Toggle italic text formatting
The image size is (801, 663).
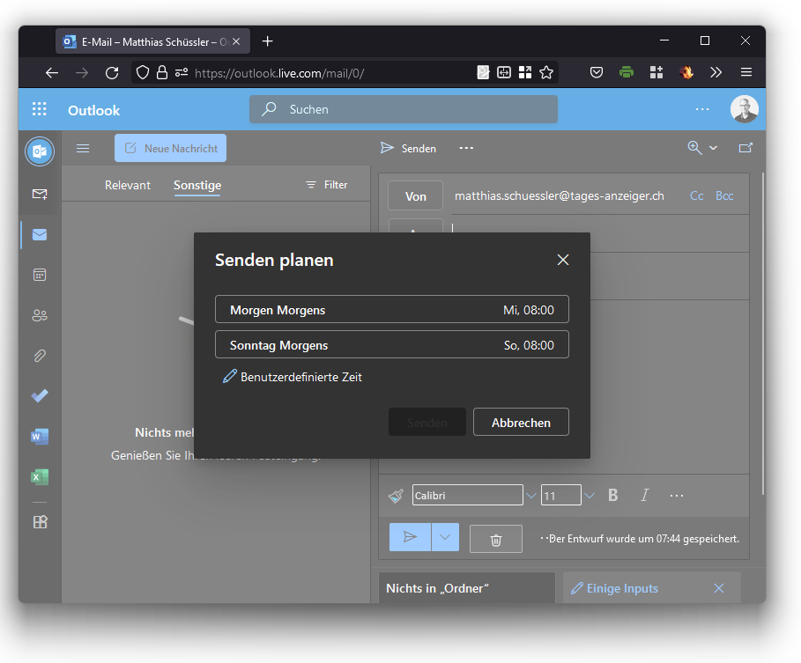point(644,496)
